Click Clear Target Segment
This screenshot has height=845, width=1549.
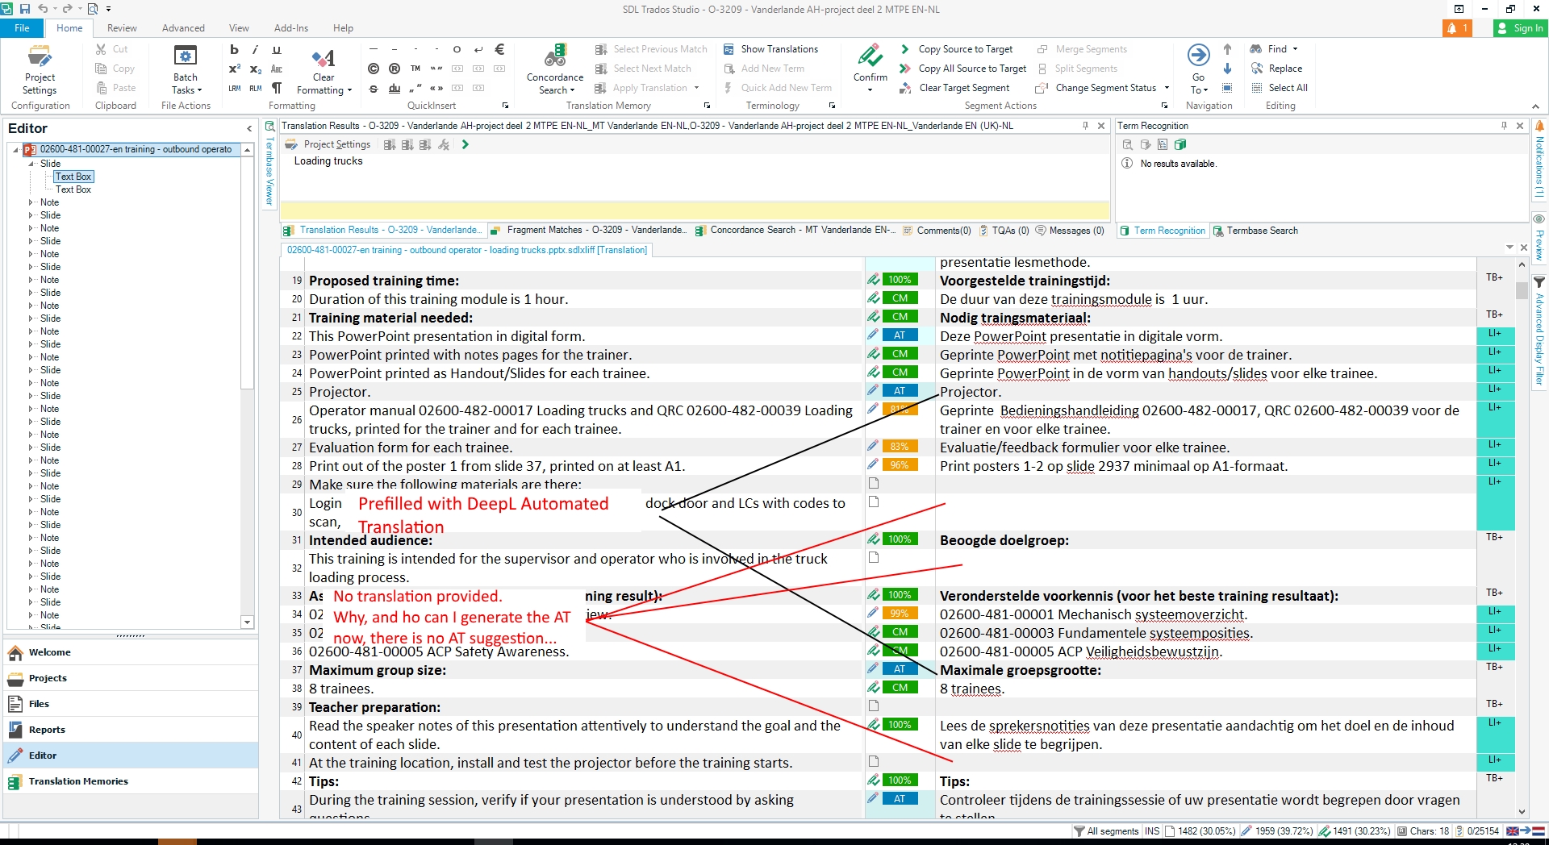point(954,88)
